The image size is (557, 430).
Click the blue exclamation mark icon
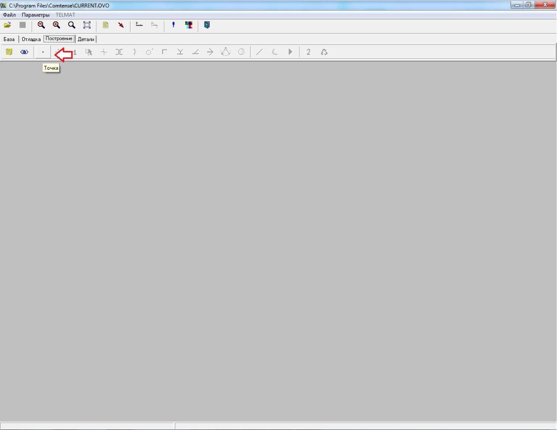click(x=173, y=25)
